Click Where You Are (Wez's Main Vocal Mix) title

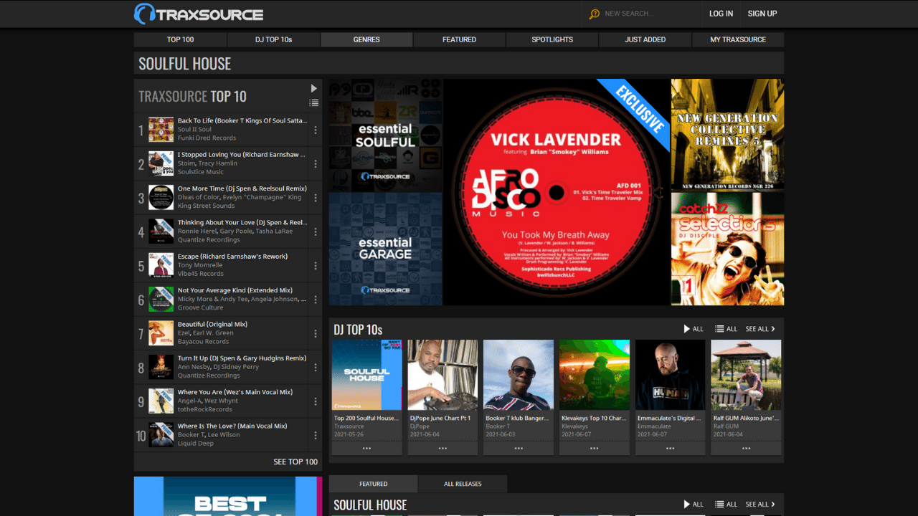pyautogui.click(x=235, y=392)
